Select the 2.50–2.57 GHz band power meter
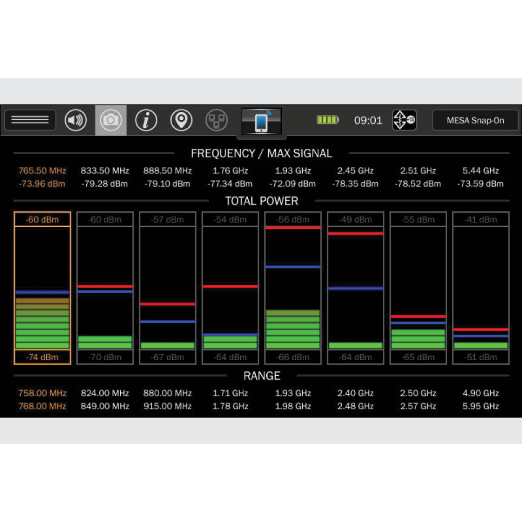Image resolution: width=522 pixels, height=522 pixels. pos(418,288)
